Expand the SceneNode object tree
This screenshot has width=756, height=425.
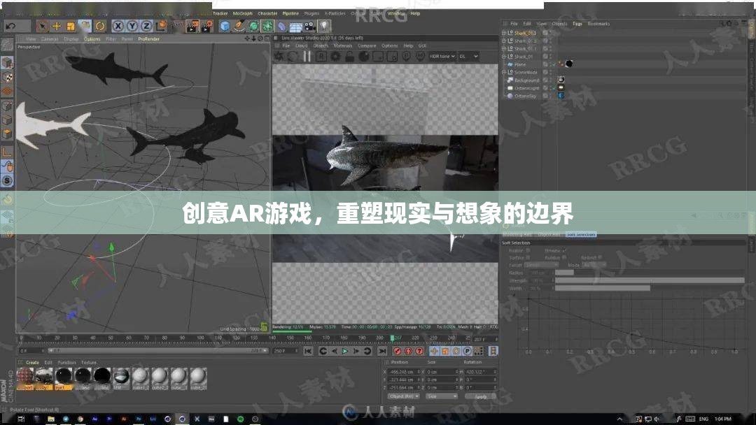point(504,72)
